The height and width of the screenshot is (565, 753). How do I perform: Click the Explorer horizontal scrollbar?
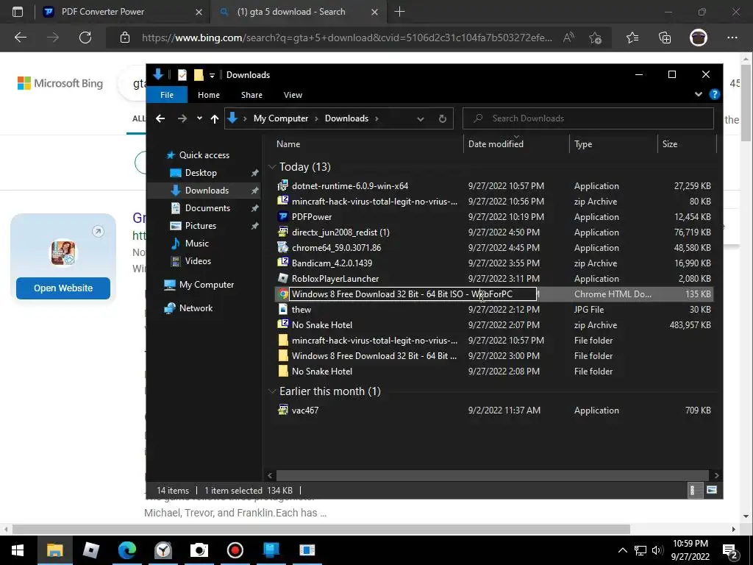point(492,476)
